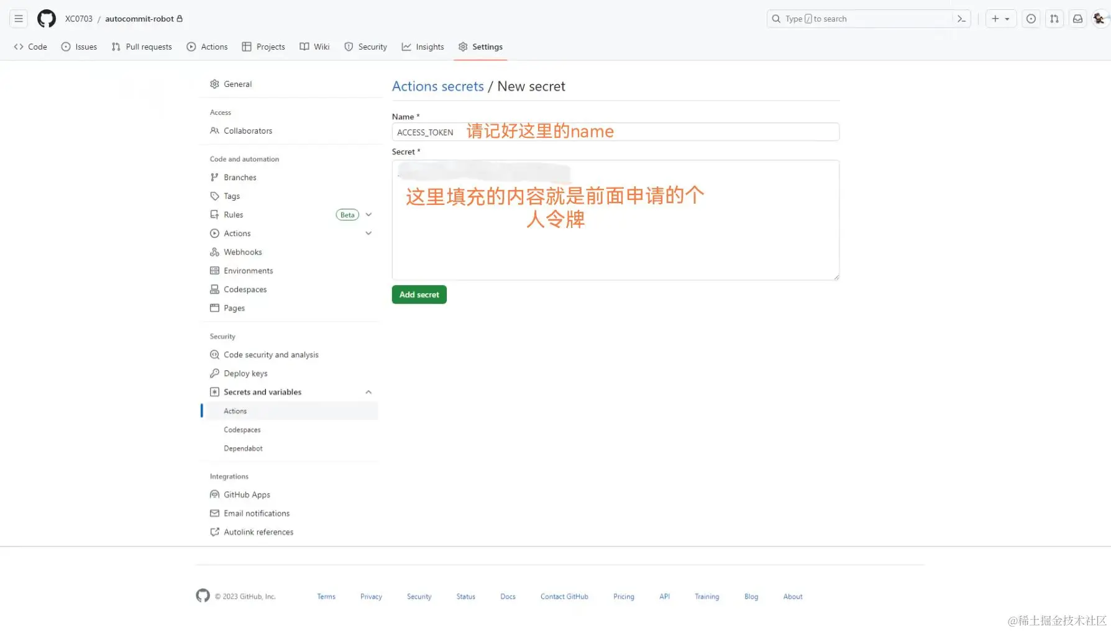The height and width of the screenshot is (631, 1111).
Task: Go to the GitHub homepage logo
Action: (x=47, y=19)
